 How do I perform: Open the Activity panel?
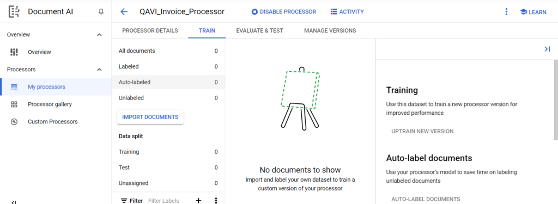point(347,12)
